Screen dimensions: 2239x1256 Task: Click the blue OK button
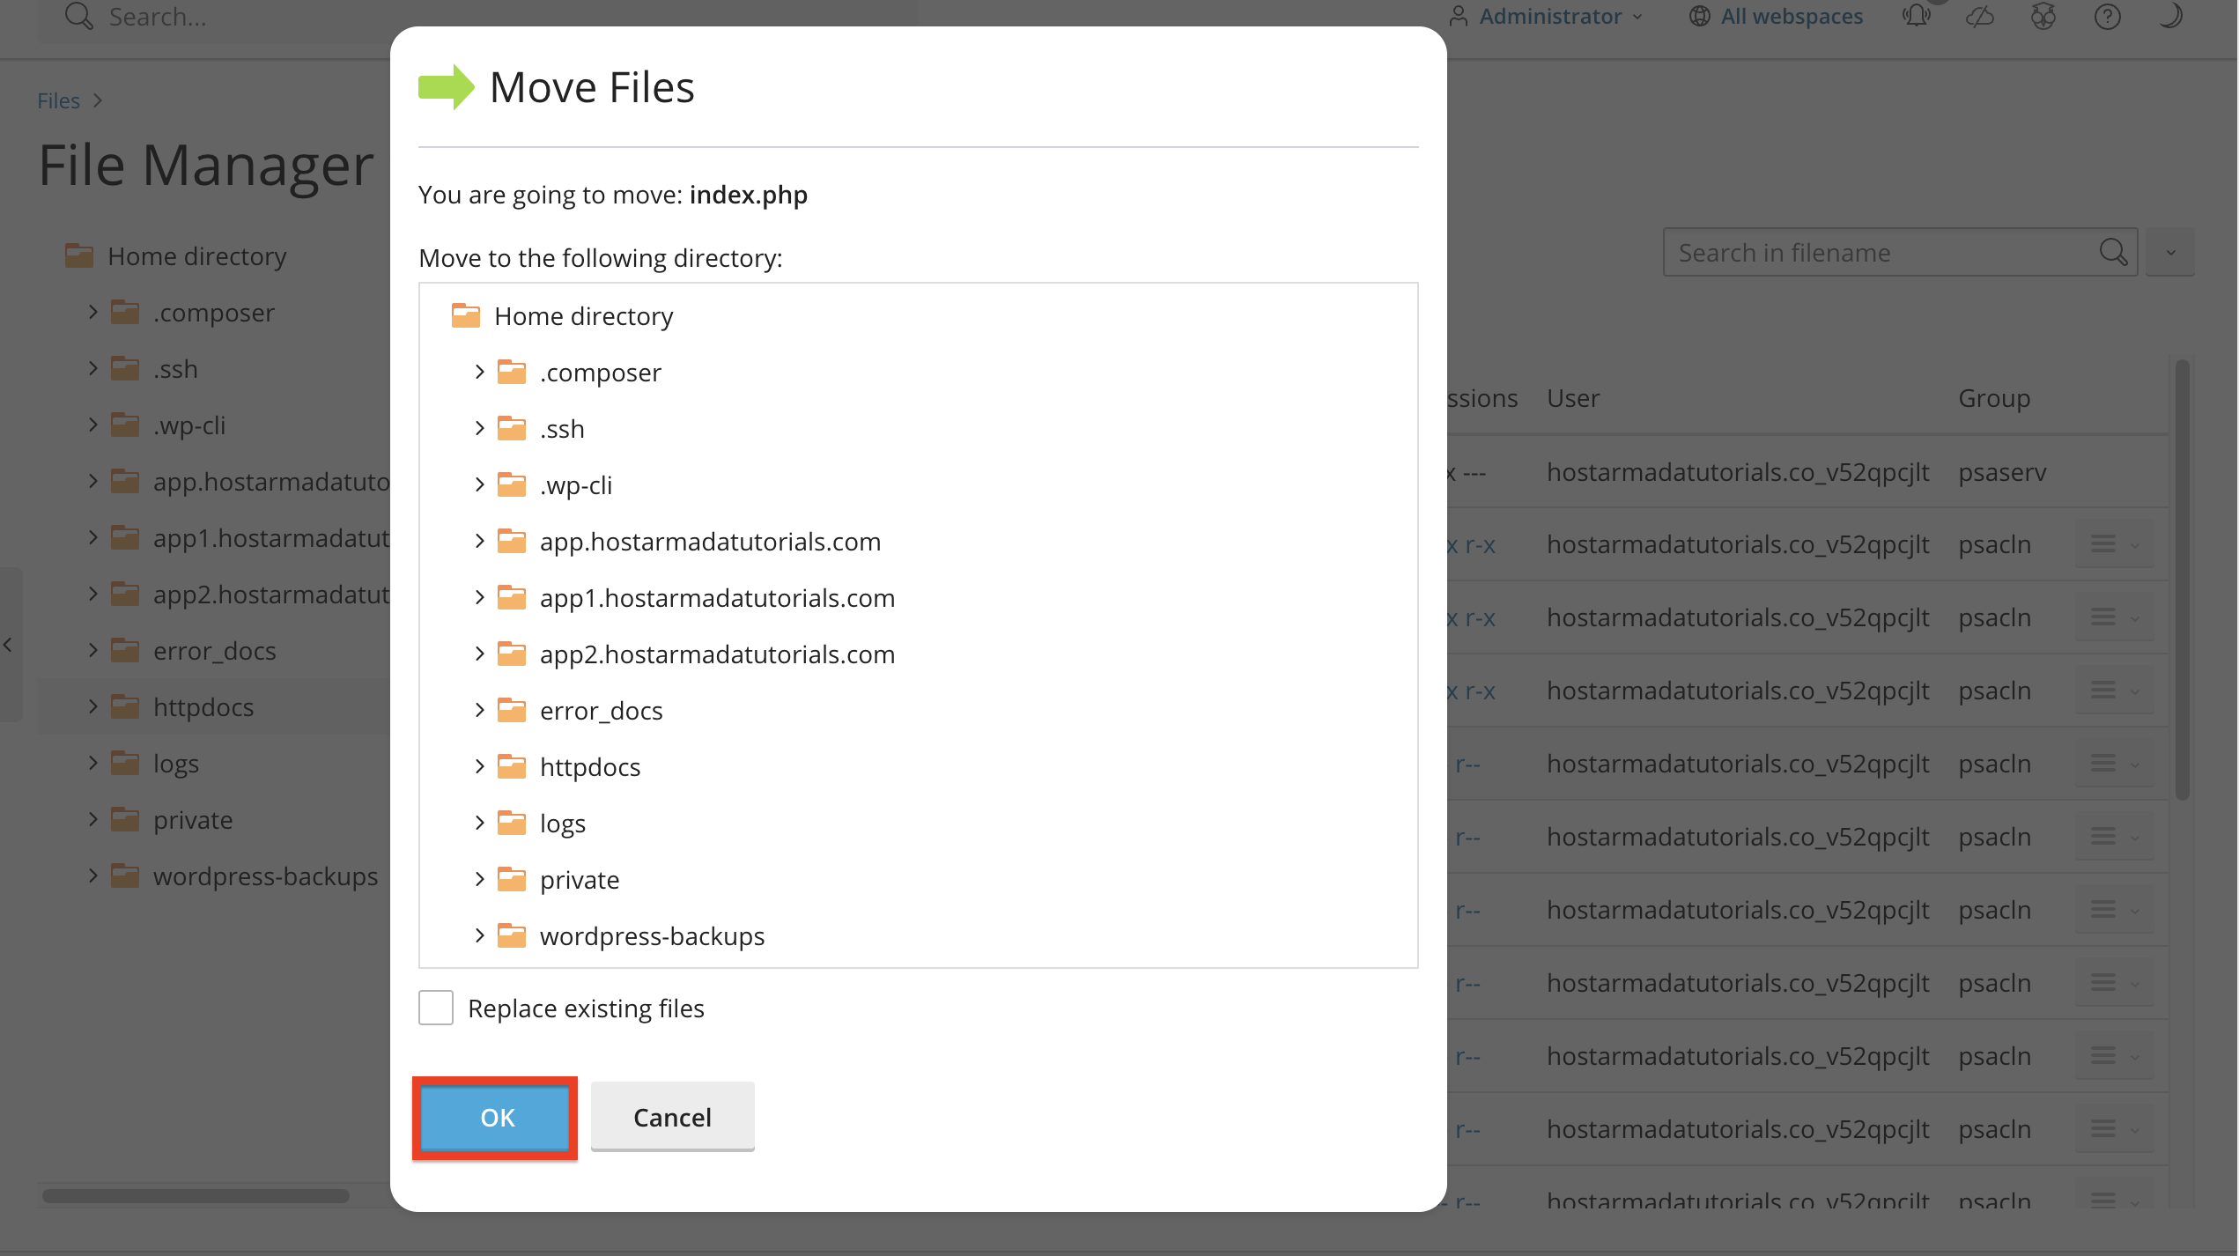click(x=496, y=1117)
